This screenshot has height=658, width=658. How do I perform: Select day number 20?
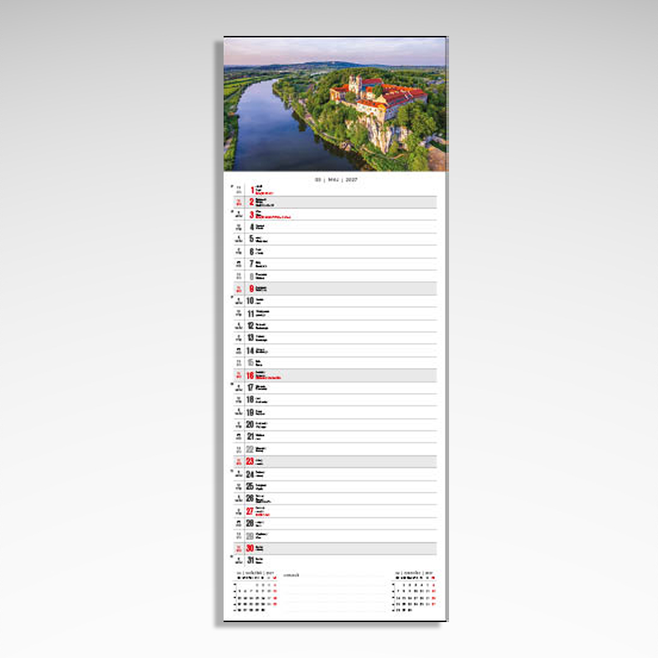250,424
